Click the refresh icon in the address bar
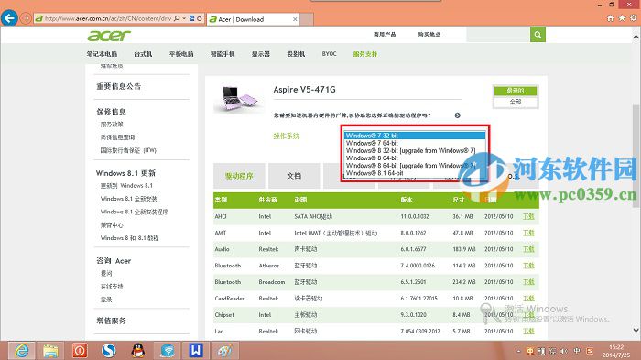This screenshot has height=360, width=641. tap(200, 18)
